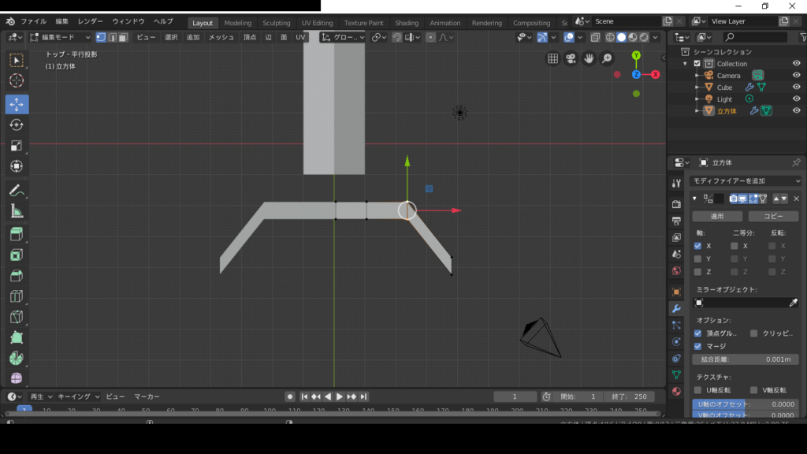Open the モディファイアーを追加 dropdown
This screenshot has width=807, height=454.
coord(746,181)
